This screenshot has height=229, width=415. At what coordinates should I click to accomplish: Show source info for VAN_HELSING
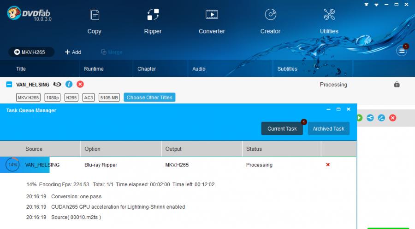pyautogui.click(x=69, y=84)
